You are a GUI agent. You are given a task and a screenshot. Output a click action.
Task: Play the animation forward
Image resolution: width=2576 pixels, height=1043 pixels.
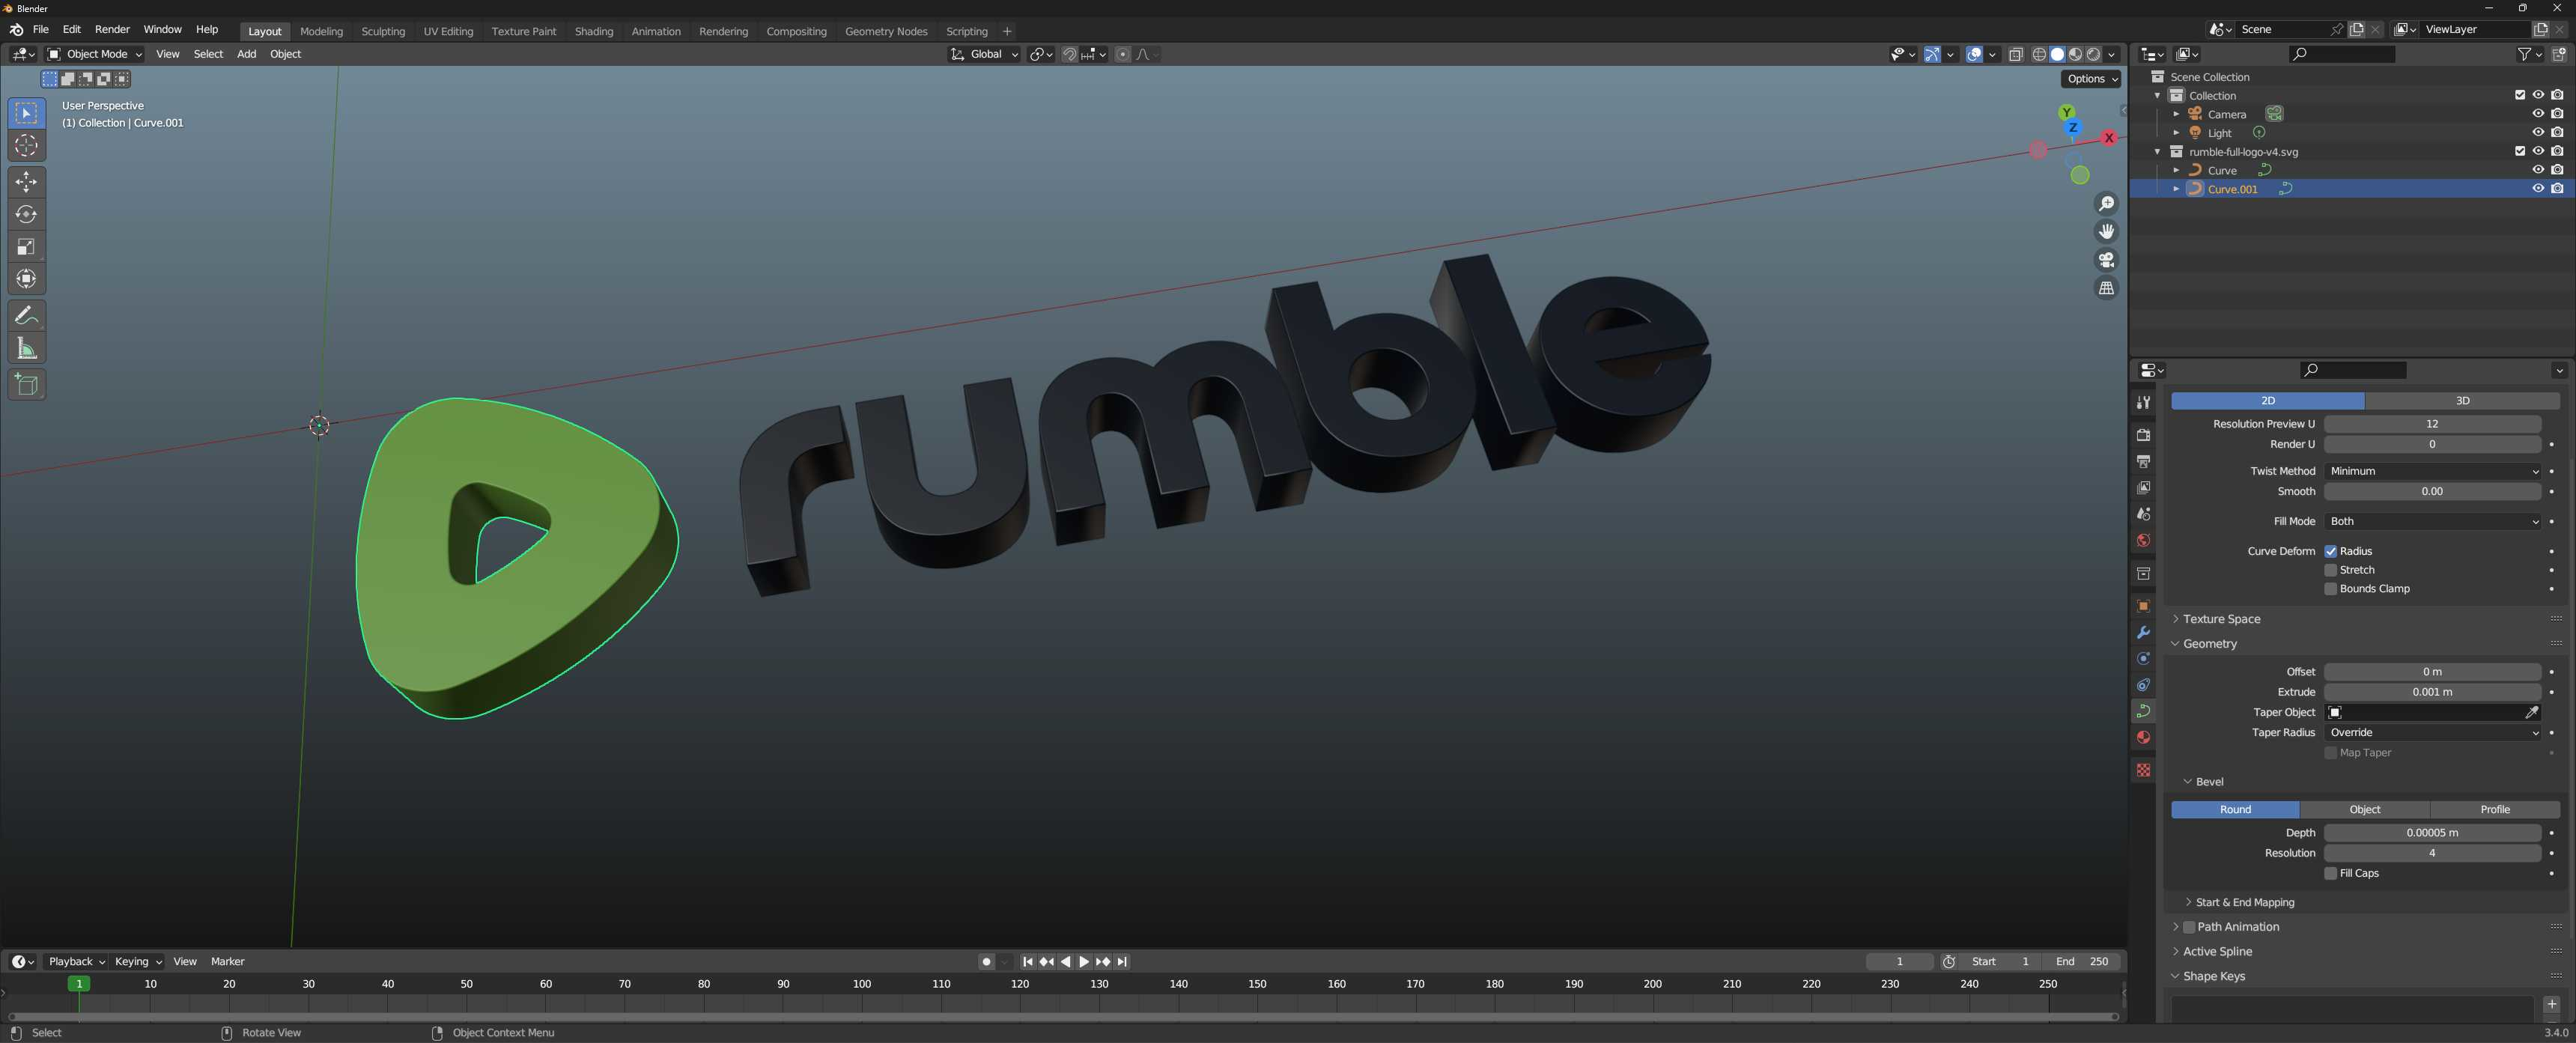tap(1084, 962)
